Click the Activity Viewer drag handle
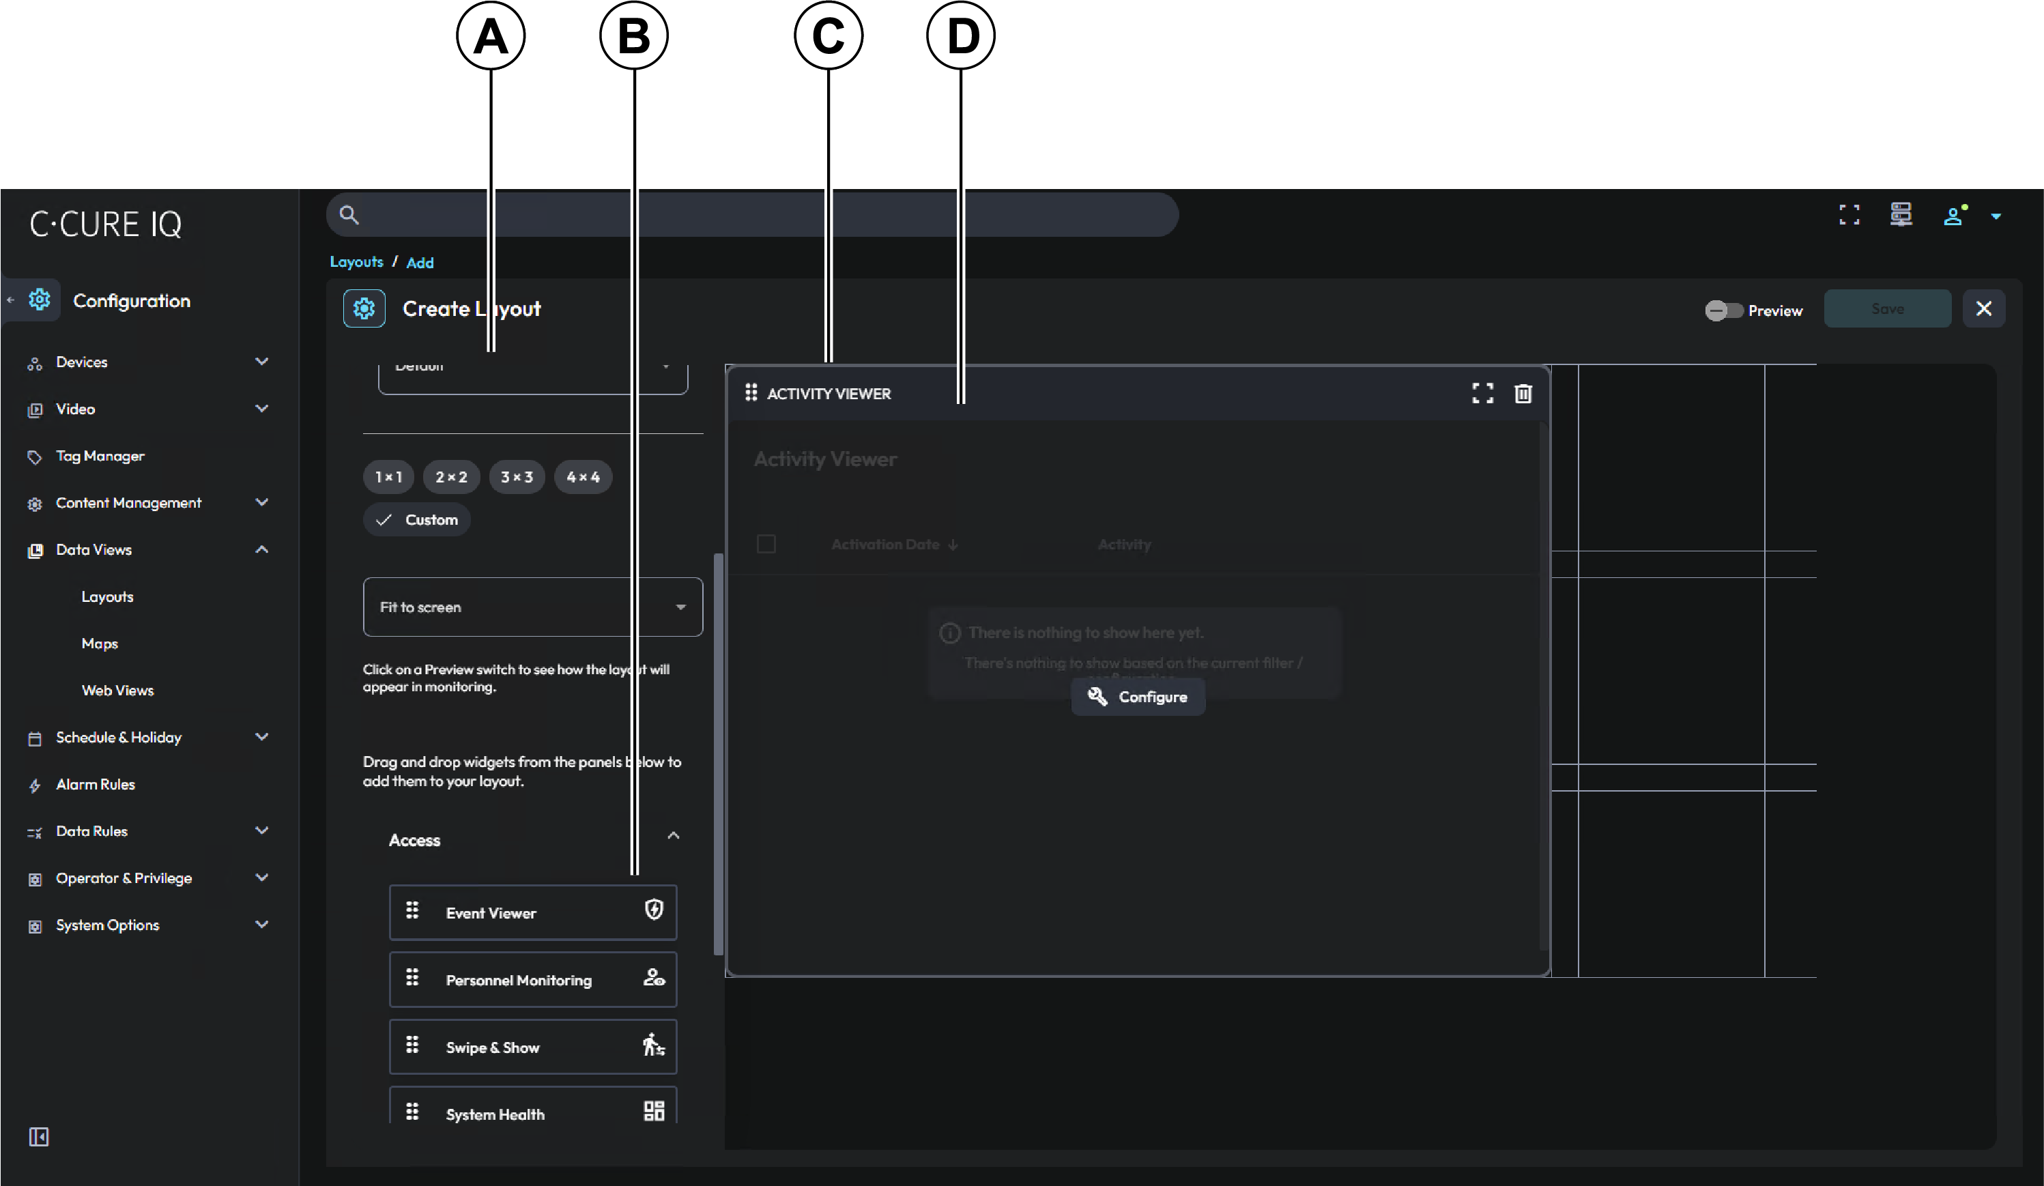Viewport: 2044px width, 1186px height. tap(751, 392)
